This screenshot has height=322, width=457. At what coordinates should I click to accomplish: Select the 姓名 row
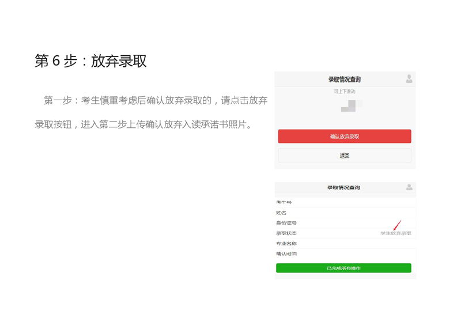click(x=345, y=213)
